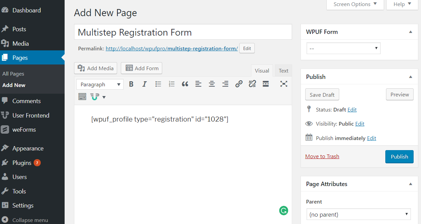This screenshot has width=421, height=224.
Task: Apply blockquote formatting
Action: click(x=185, y=84)
